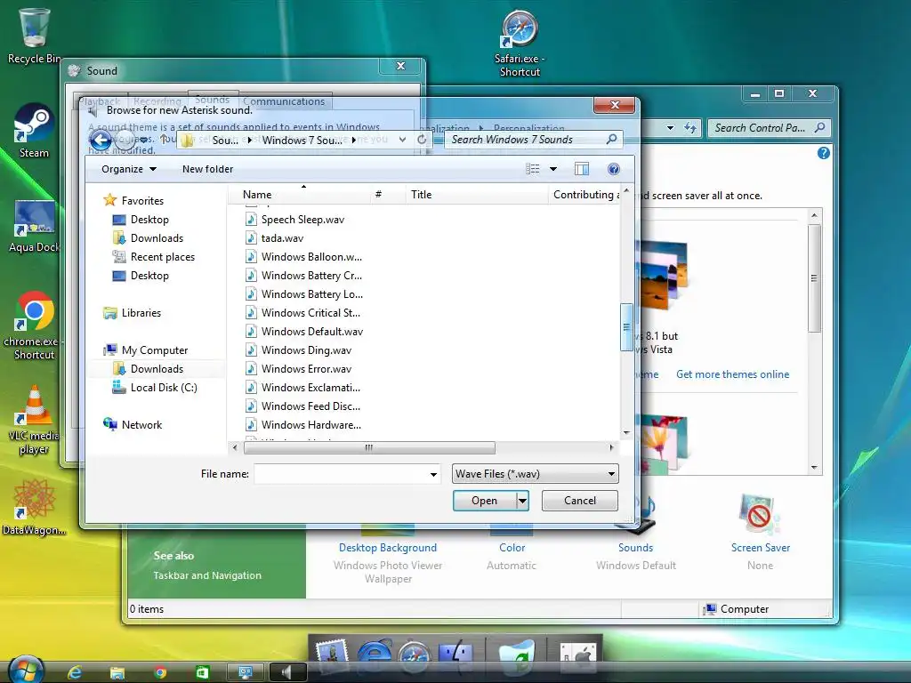Expand the change view options arrow
The height and width of the screenshot is (683, 911).
(x=553, y=169)
